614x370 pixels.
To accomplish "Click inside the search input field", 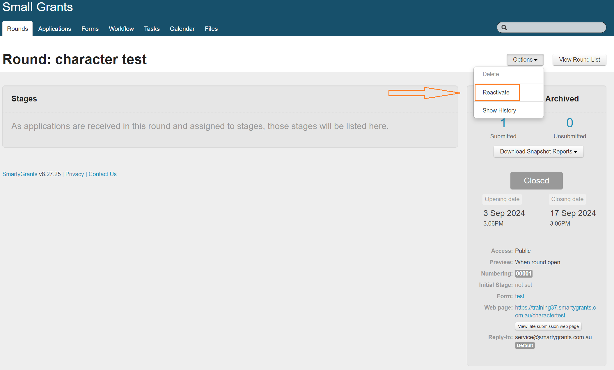I will [x=556, y=28].
